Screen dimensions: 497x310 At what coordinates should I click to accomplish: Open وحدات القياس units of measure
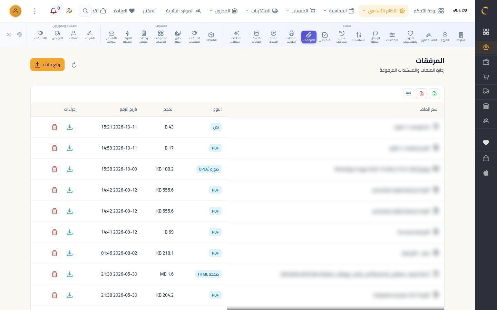pos(144,37)
